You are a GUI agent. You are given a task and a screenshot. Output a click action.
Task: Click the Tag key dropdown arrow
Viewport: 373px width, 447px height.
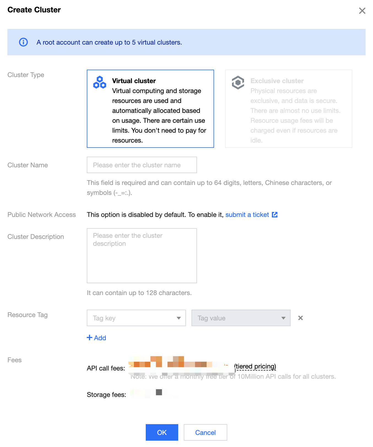coord(179,318)
